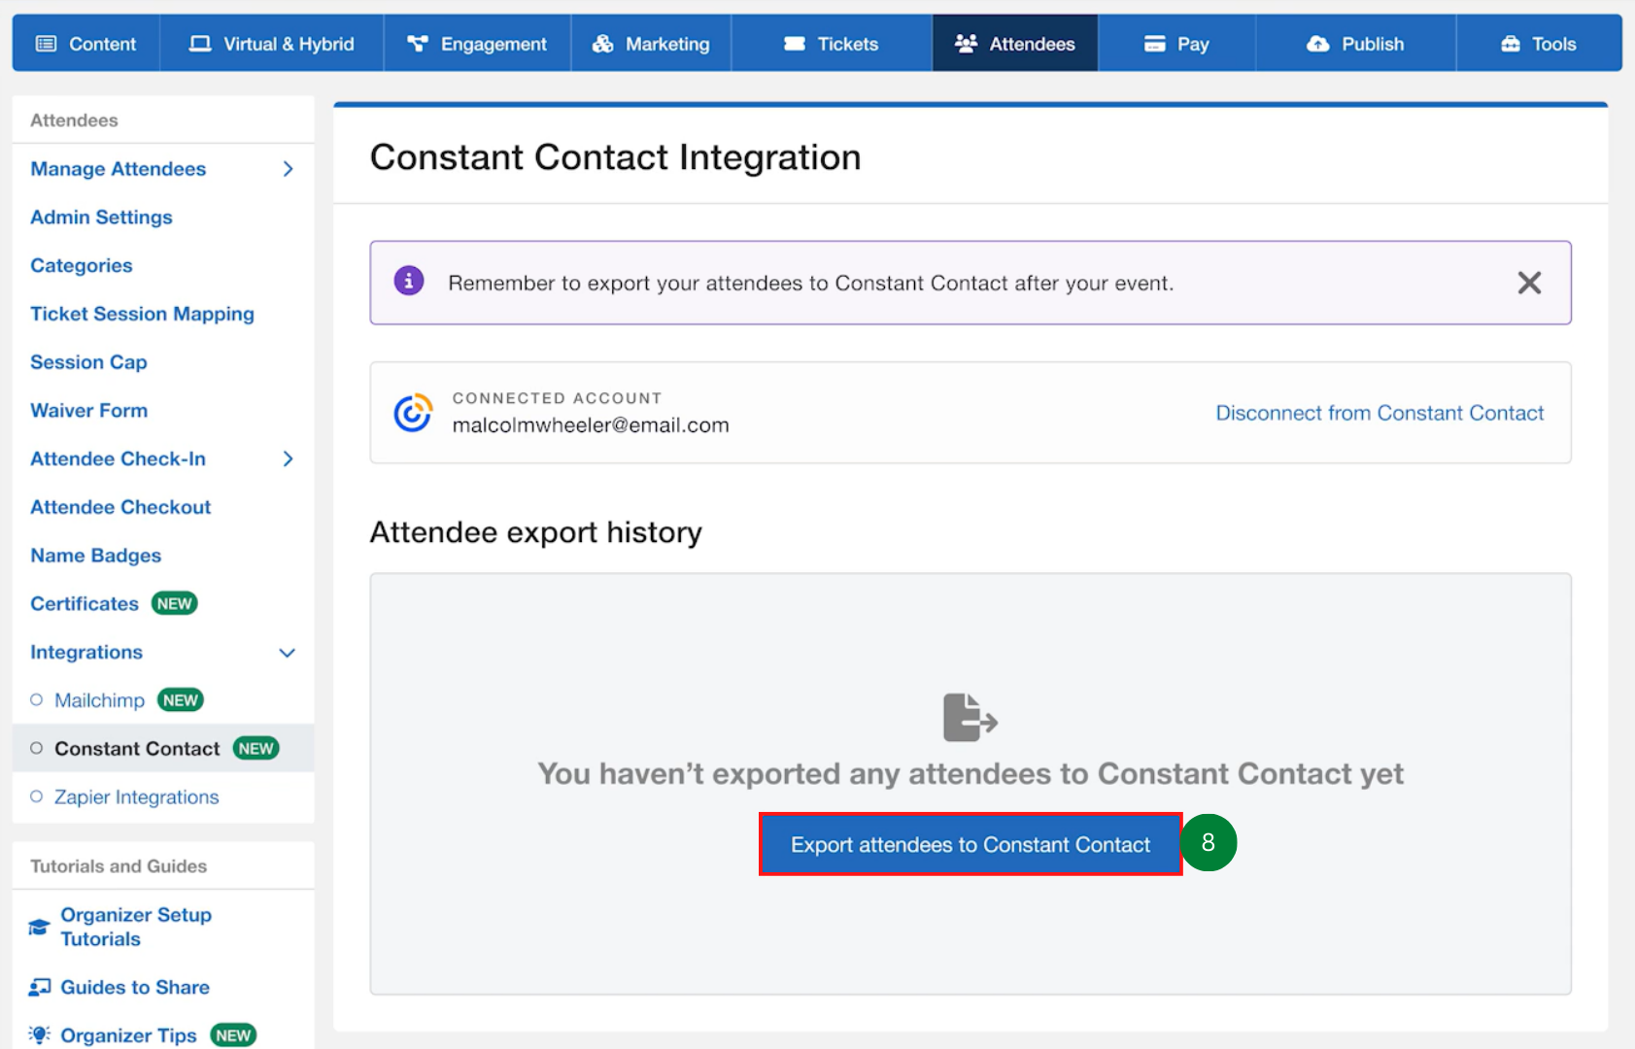Viewport: 1635px width, 1049px height.
Task: Go to Name Badges
Action: pyautogui.click(x=96, y=556)
